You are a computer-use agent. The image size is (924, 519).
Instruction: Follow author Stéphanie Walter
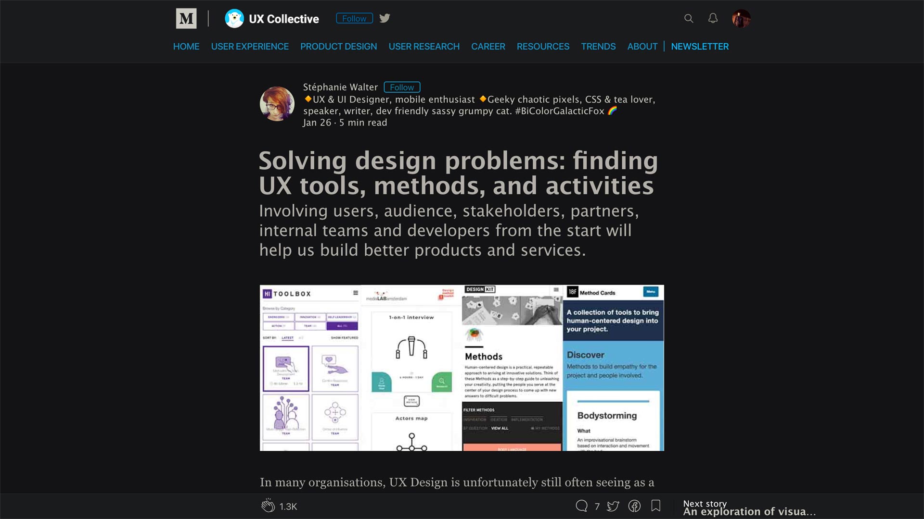click(402, 87)
